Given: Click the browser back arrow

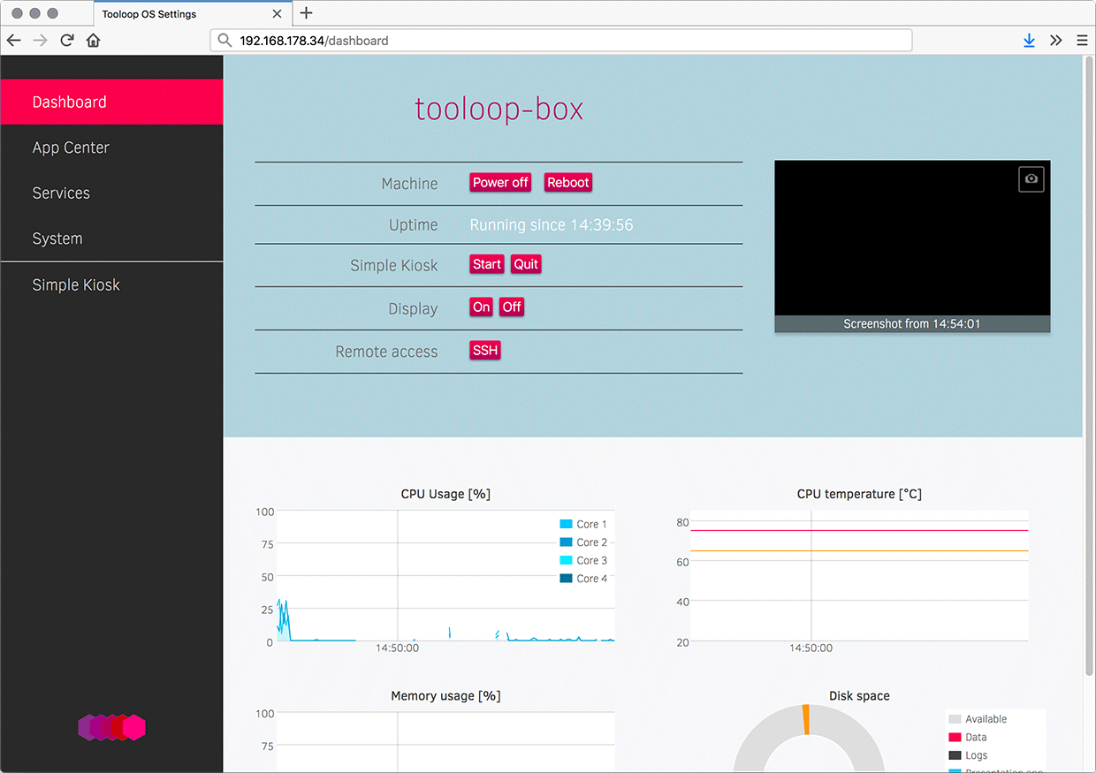Looking at the screenshot, I should (x=14, y=41).
